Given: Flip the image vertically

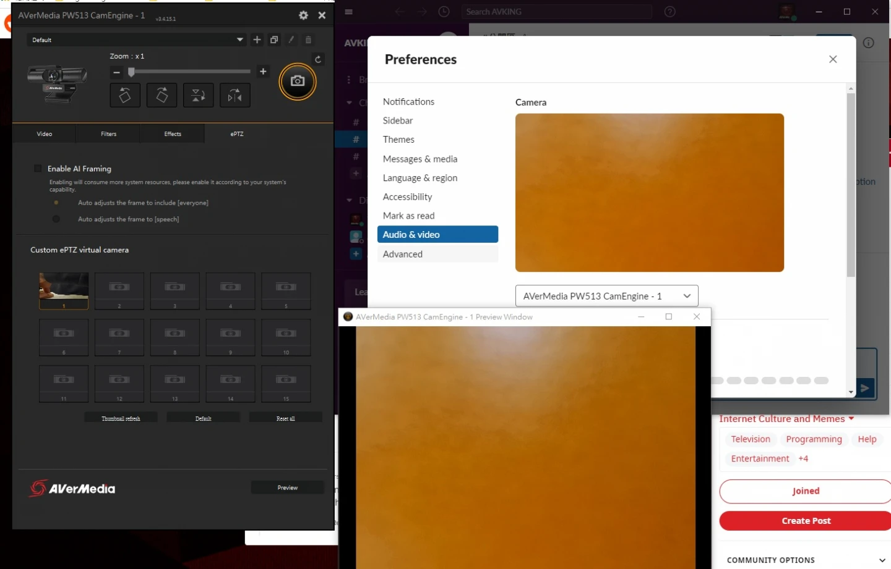Looking at the screenshot, I should pyautogui.click(x=198, y=95).
